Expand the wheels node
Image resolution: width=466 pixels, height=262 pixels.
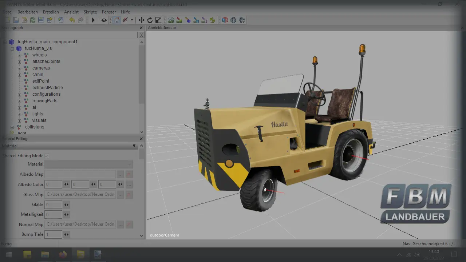[19, 55]
